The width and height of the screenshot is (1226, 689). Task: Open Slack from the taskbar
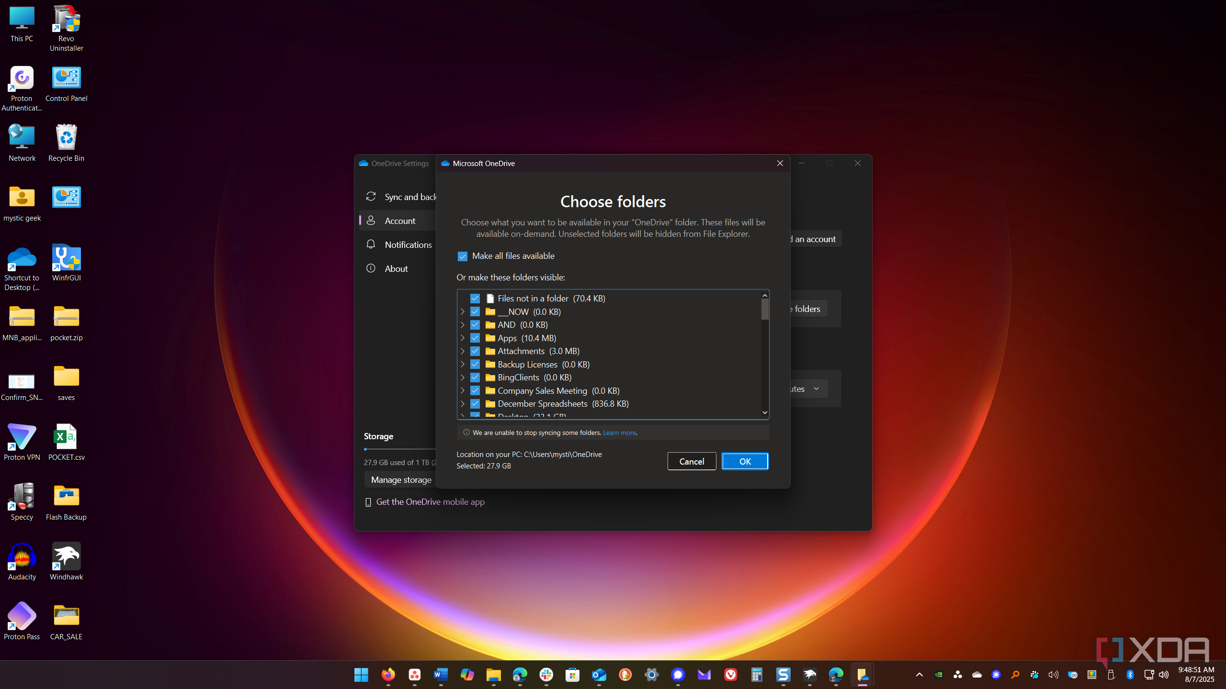coord(546,675)
